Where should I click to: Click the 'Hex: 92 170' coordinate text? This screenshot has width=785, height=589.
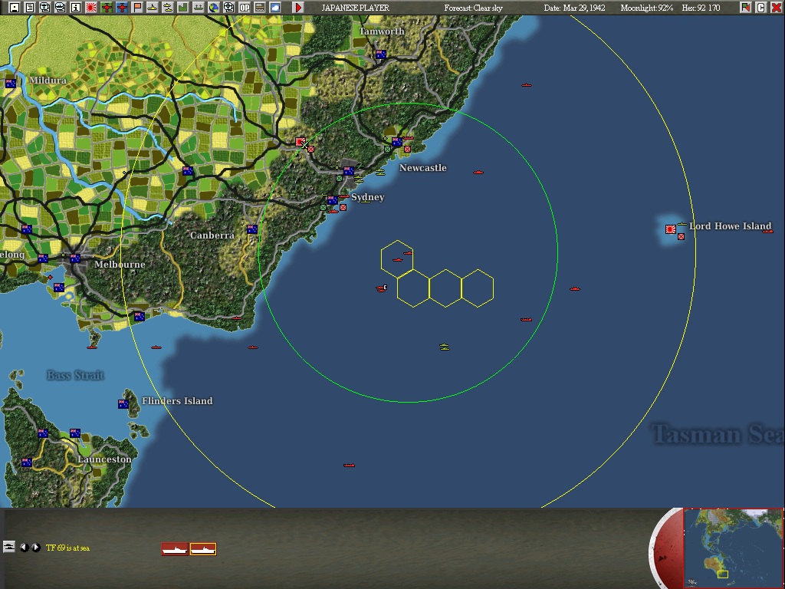[701, 8]
